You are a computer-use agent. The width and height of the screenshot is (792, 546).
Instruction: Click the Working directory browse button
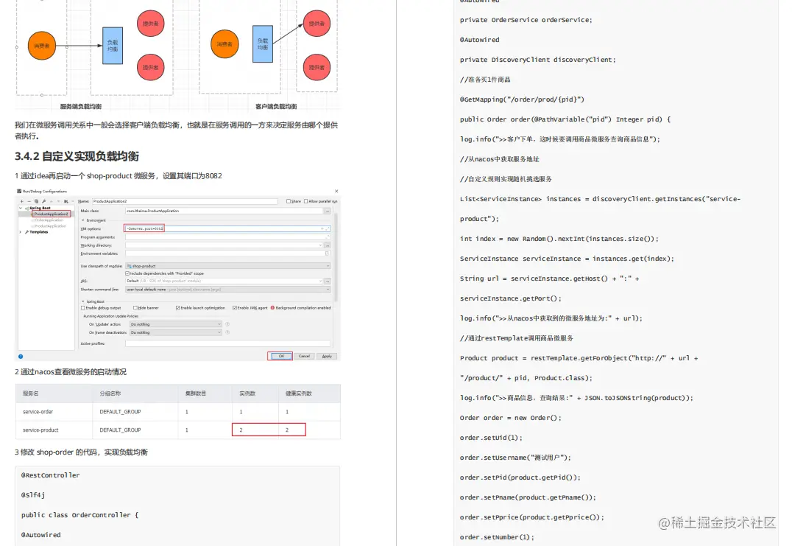click(x=328, y=245)
